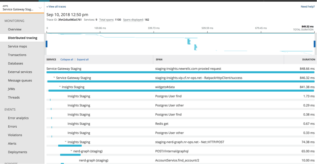
Task: Grab the left timeline range handle
Action: 47,44
